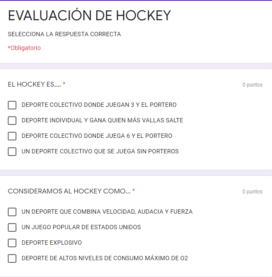Image resolution: width=272 pixels, height=277 pixels.
Task: Tick the 'DEPORTE INDIVIDUAL Y GANA QUIEN MÁS VALLAS SALTE' checkbox
Action: 12,121
